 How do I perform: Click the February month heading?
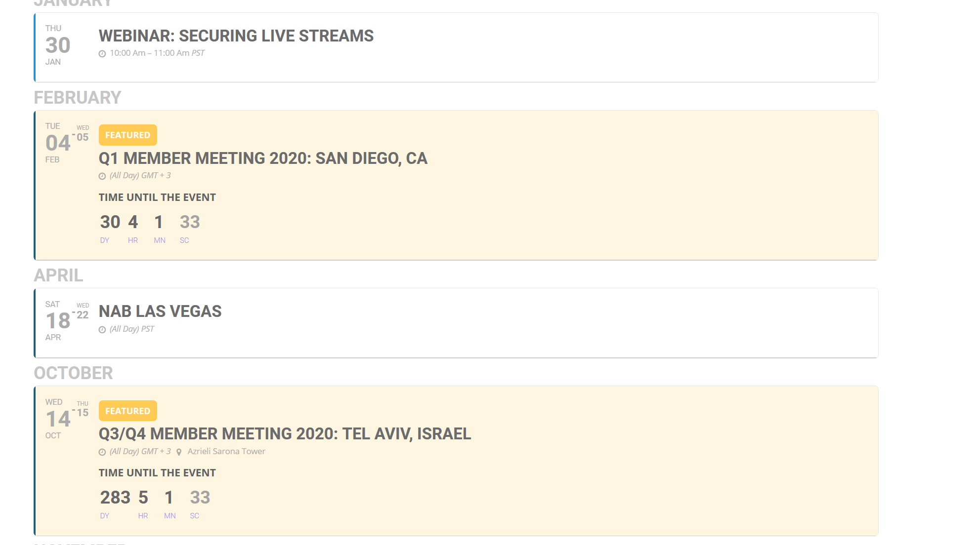pyautogui.click(x=77, y=98)
